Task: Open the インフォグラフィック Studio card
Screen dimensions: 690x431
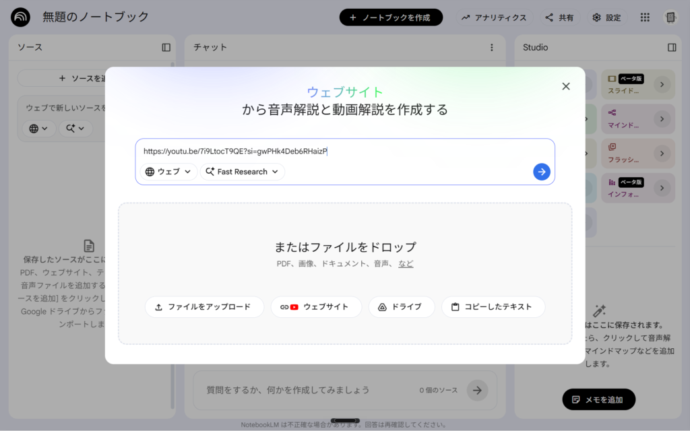Action: click(637, 188)
